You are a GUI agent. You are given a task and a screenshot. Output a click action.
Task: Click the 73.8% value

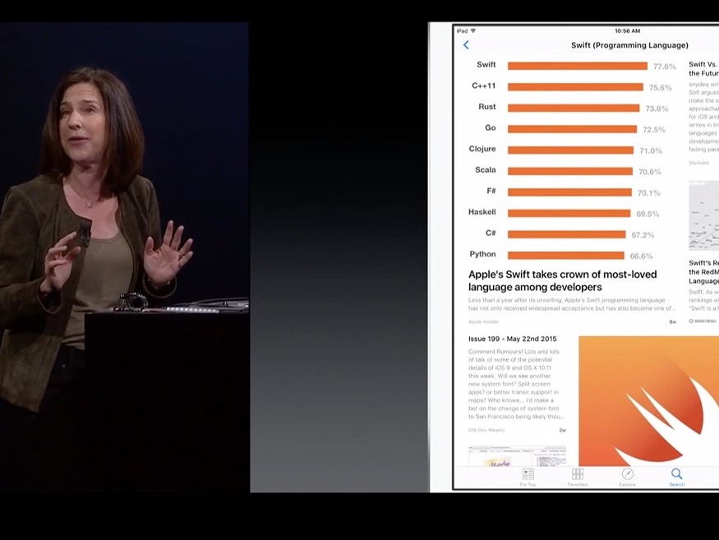(657, 108)
